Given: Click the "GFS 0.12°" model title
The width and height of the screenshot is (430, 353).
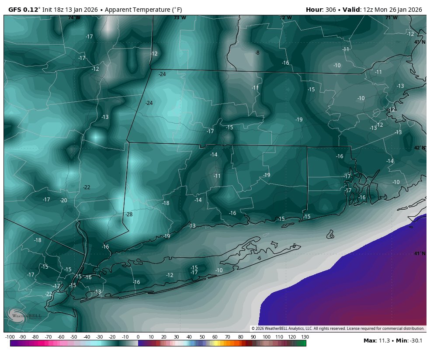Looking at the screenshot, I should pos(24,10).
